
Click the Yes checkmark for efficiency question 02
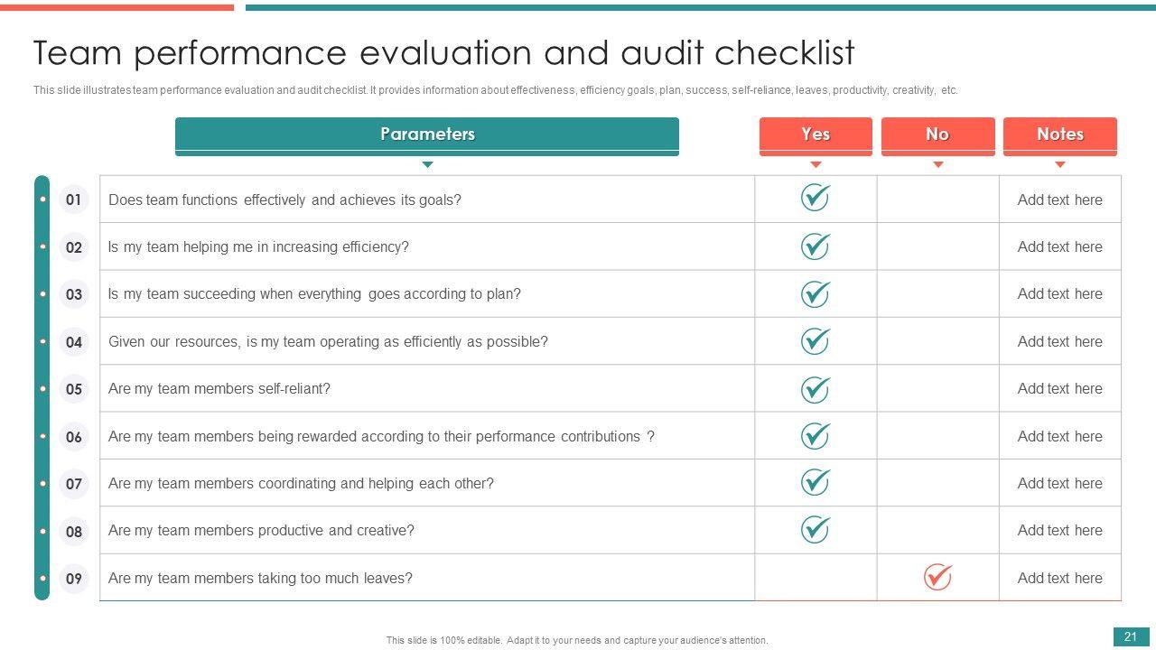[815, 246]
